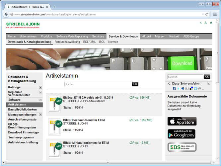
Task: Open the ABB-Gruppe menu item
Action: coord(191,37)
